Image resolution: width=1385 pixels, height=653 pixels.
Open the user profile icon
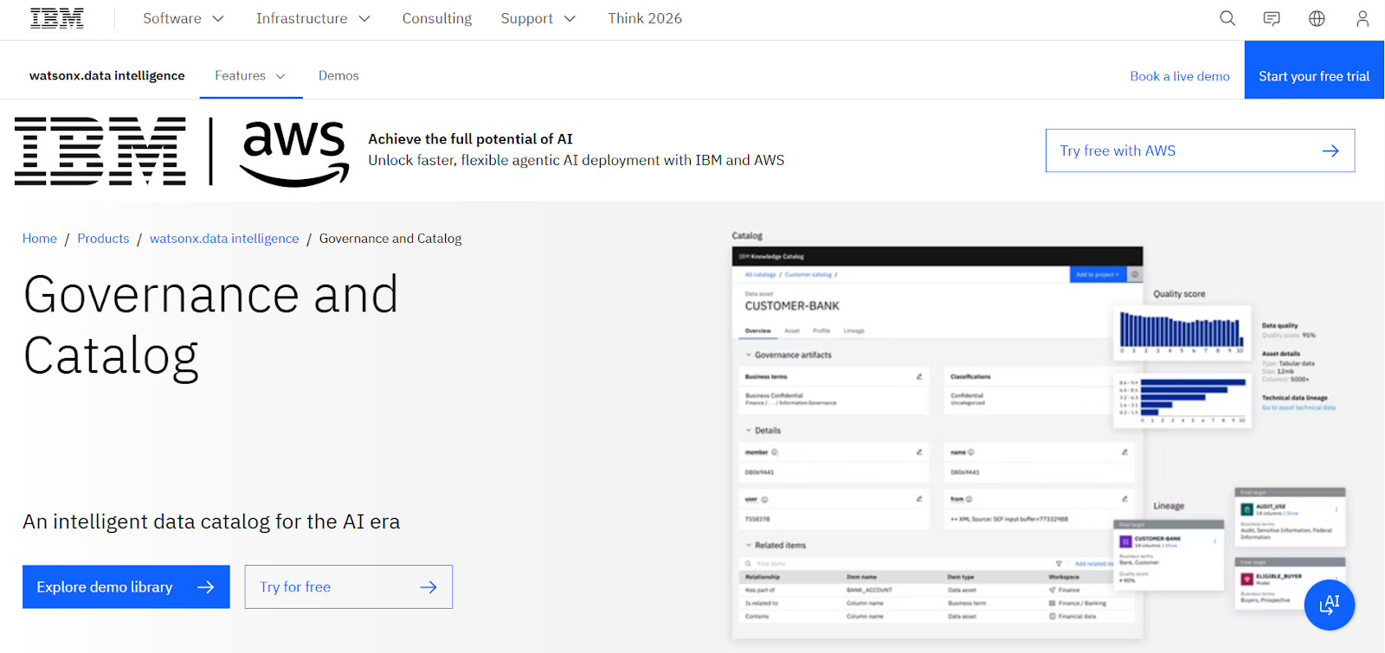(x=1362, y=18)
